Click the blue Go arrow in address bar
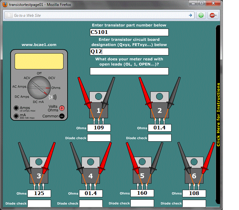This screenshot has width=239, height=210. 190,15
